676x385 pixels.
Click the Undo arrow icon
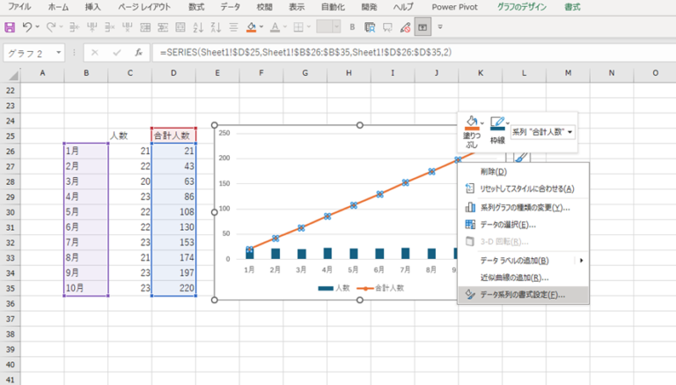click(26, 27)
